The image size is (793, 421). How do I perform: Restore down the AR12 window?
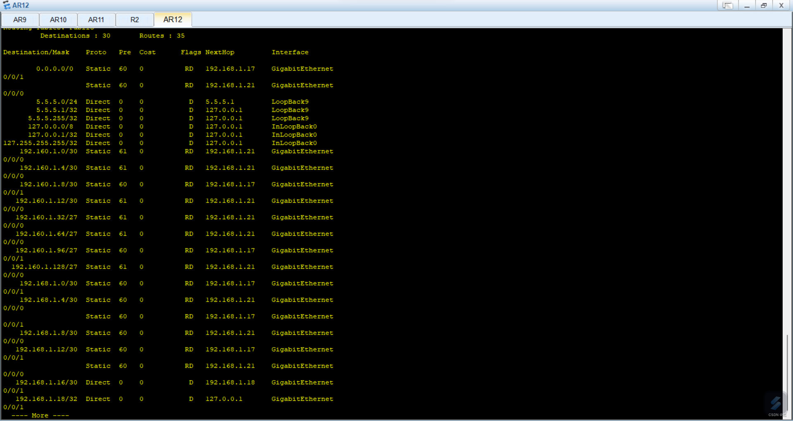764,5
